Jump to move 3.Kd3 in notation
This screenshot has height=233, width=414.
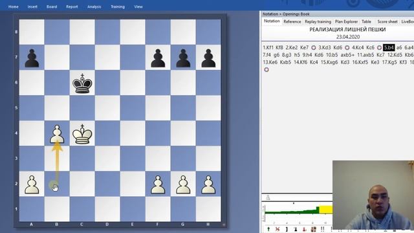tap(325, 47)
